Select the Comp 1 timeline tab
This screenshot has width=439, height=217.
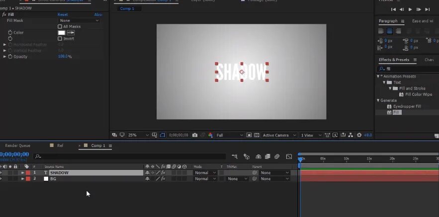point(98,145)
